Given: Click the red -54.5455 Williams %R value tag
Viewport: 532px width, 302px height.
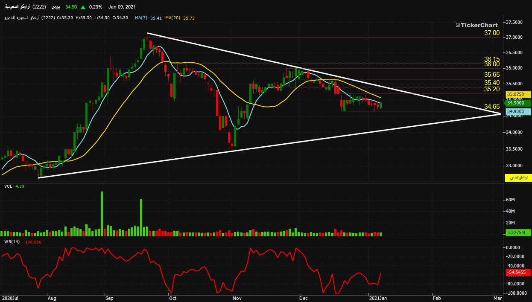Looking at the screenshot, I should pos(518,273).
